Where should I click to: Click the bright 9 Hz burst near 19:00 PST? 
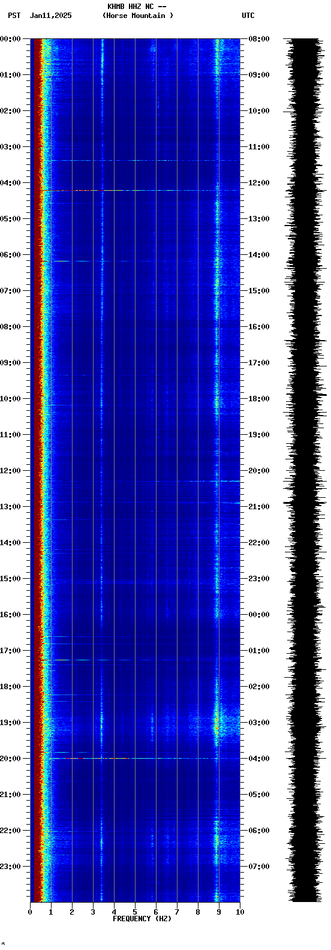pos(218,726)
